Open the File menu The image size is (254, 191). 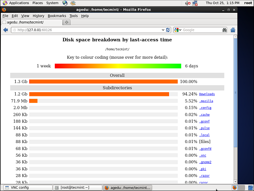click(5, 16)
